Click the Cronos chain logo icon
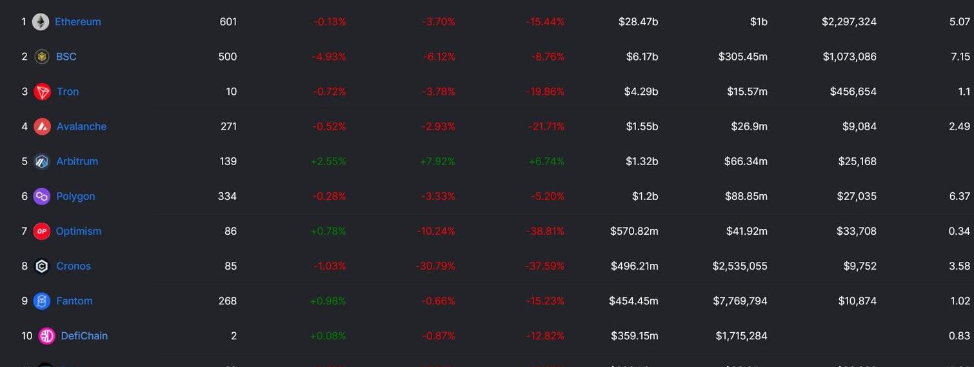The height and width of the screenshot is (367, 974). (42, 266)
